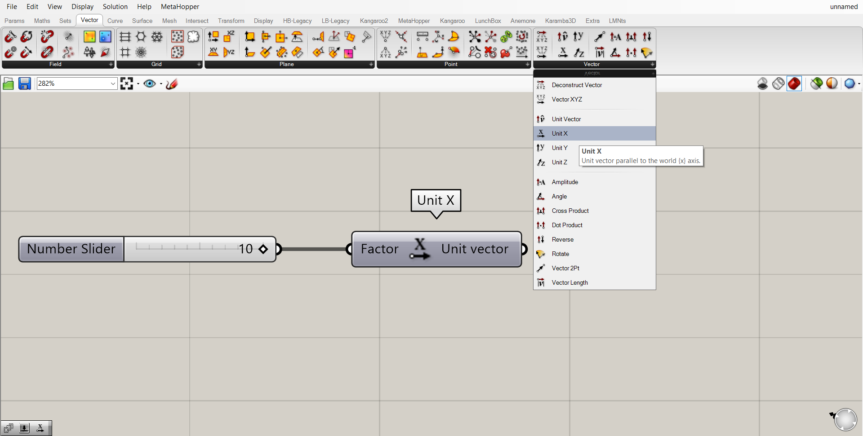Viewport: 863px width, 436px height.
Task: Switch to the Curve tab
Action: click(115, 21)
